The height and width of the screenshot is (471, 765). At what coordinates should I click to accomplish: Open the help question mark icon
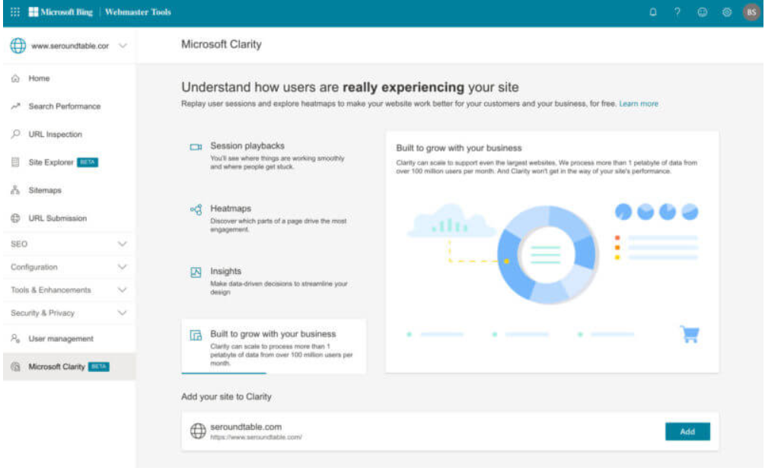click(677, 12)
